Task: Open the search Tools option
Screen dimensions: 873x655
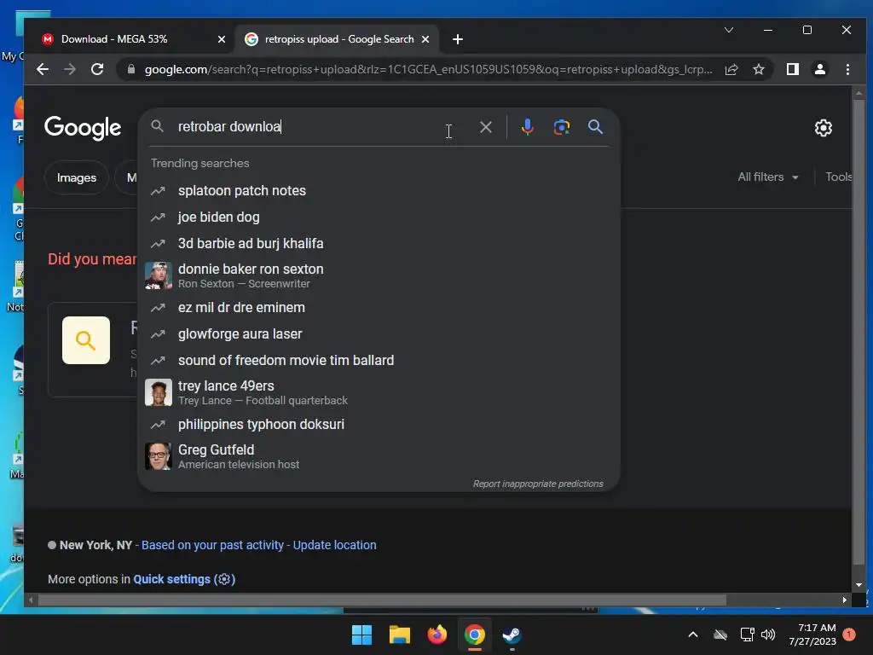Action: (x=838, y=177)
